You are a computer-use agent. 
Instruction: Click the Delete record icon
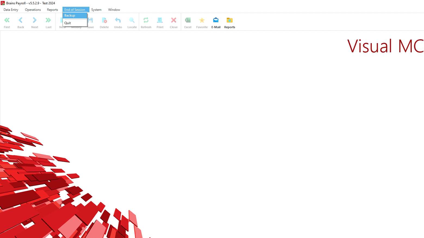coord(104,20)
